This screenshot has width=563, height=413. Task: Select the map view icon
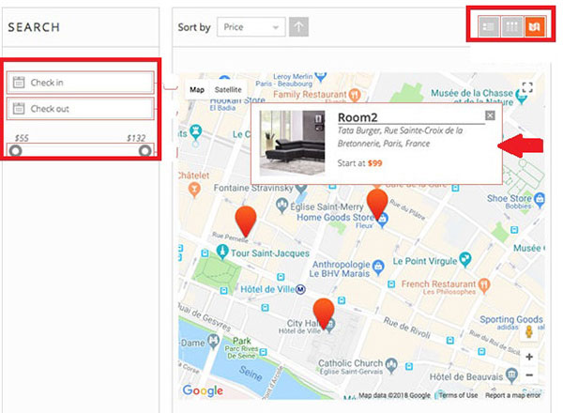[x=535, y=26]
